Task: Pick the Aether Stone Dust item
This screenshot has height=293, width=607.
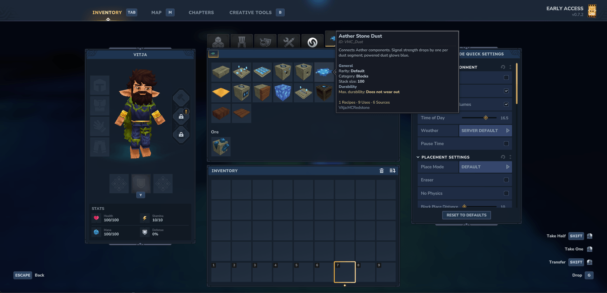Action: [x=324, y=72]
